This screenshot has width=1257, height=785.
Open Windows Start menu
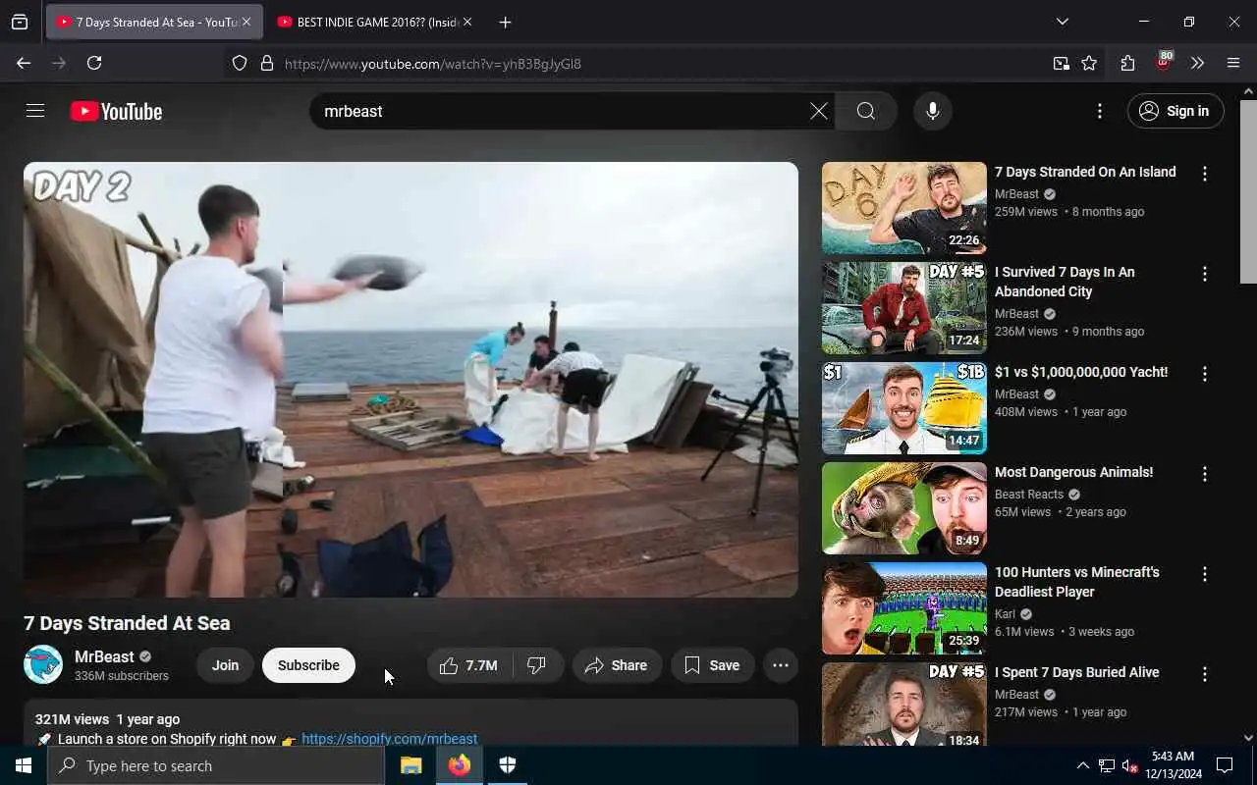pos(24,765)
